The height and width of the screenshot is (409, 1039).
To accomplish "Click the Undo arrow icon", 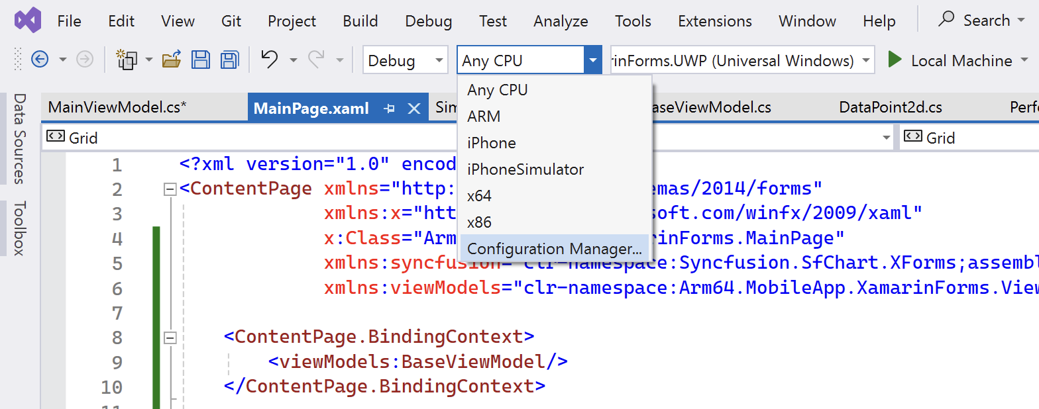I will click(x=269, y=59).
